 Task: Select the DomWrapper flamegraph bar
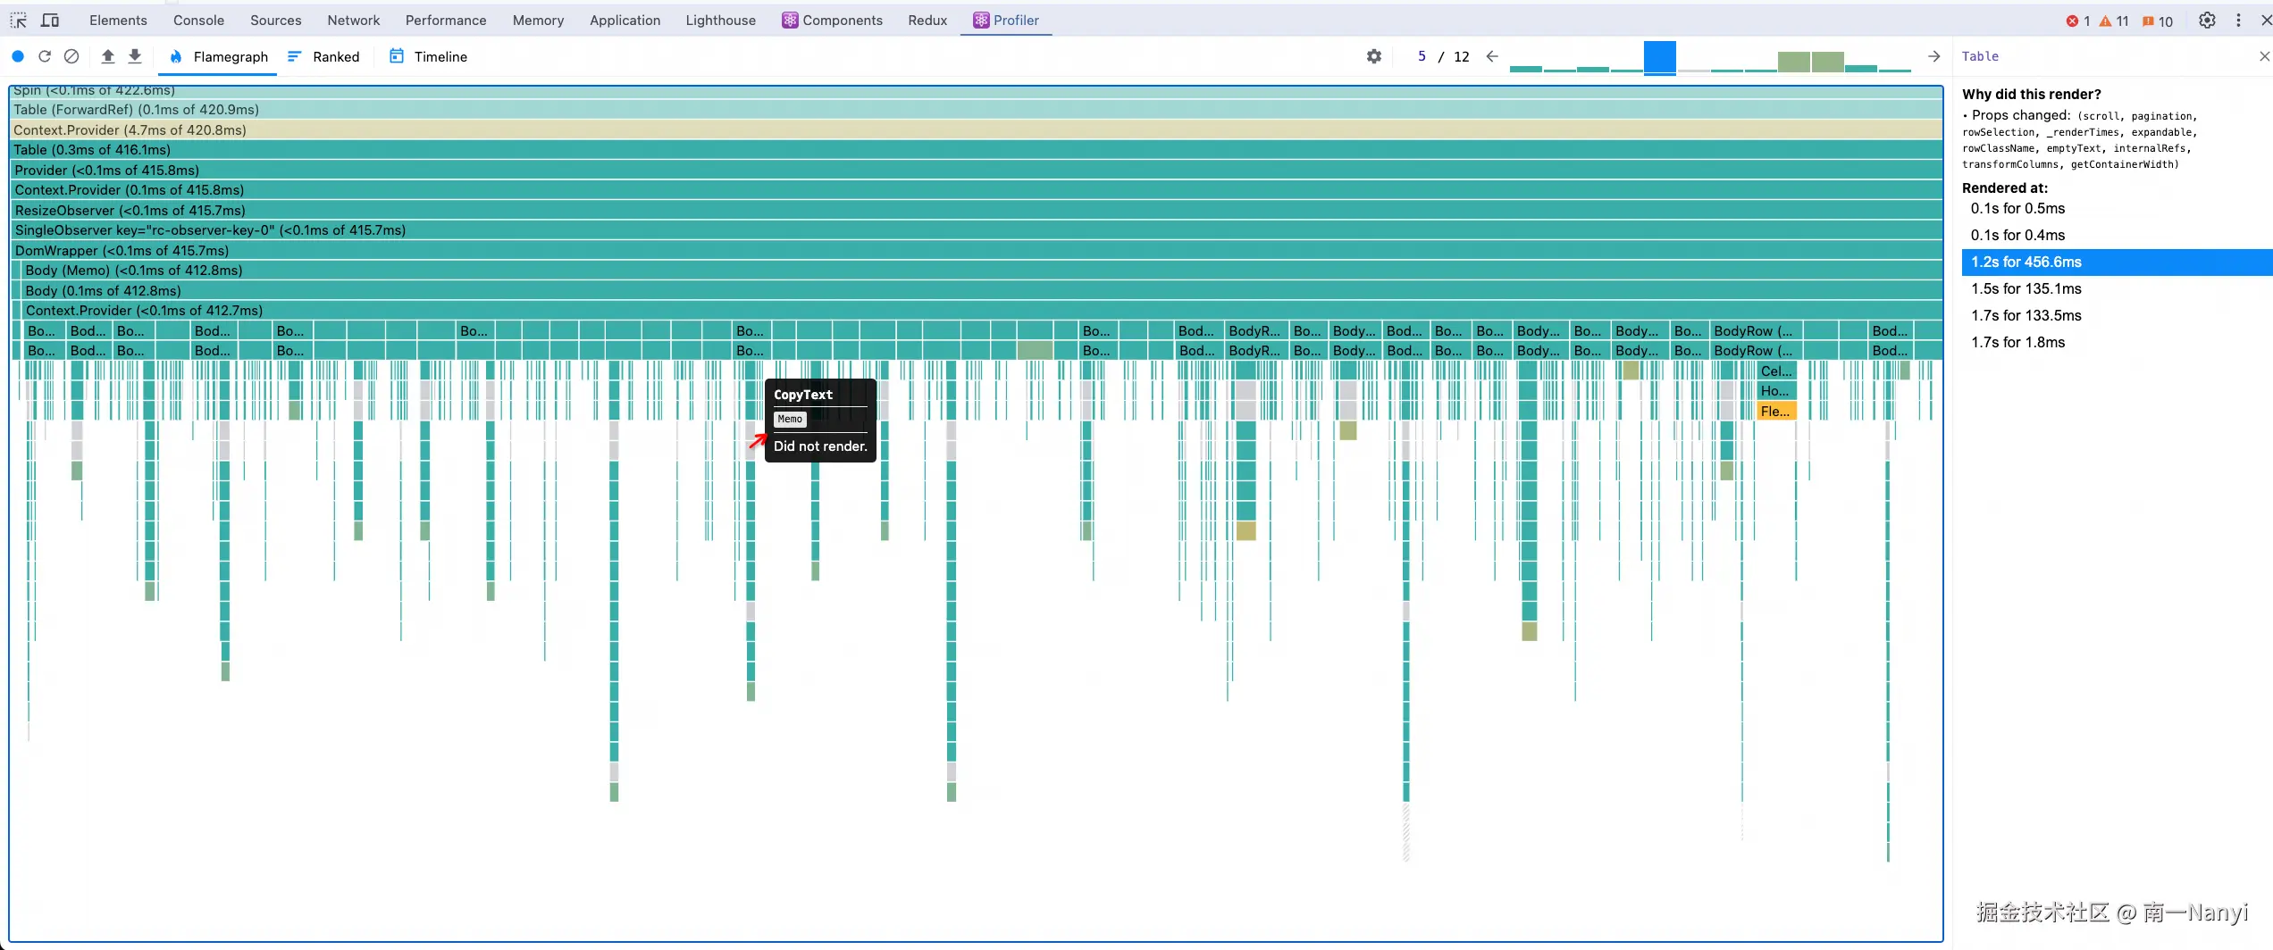pyautogui.click(x=976, y=251)
